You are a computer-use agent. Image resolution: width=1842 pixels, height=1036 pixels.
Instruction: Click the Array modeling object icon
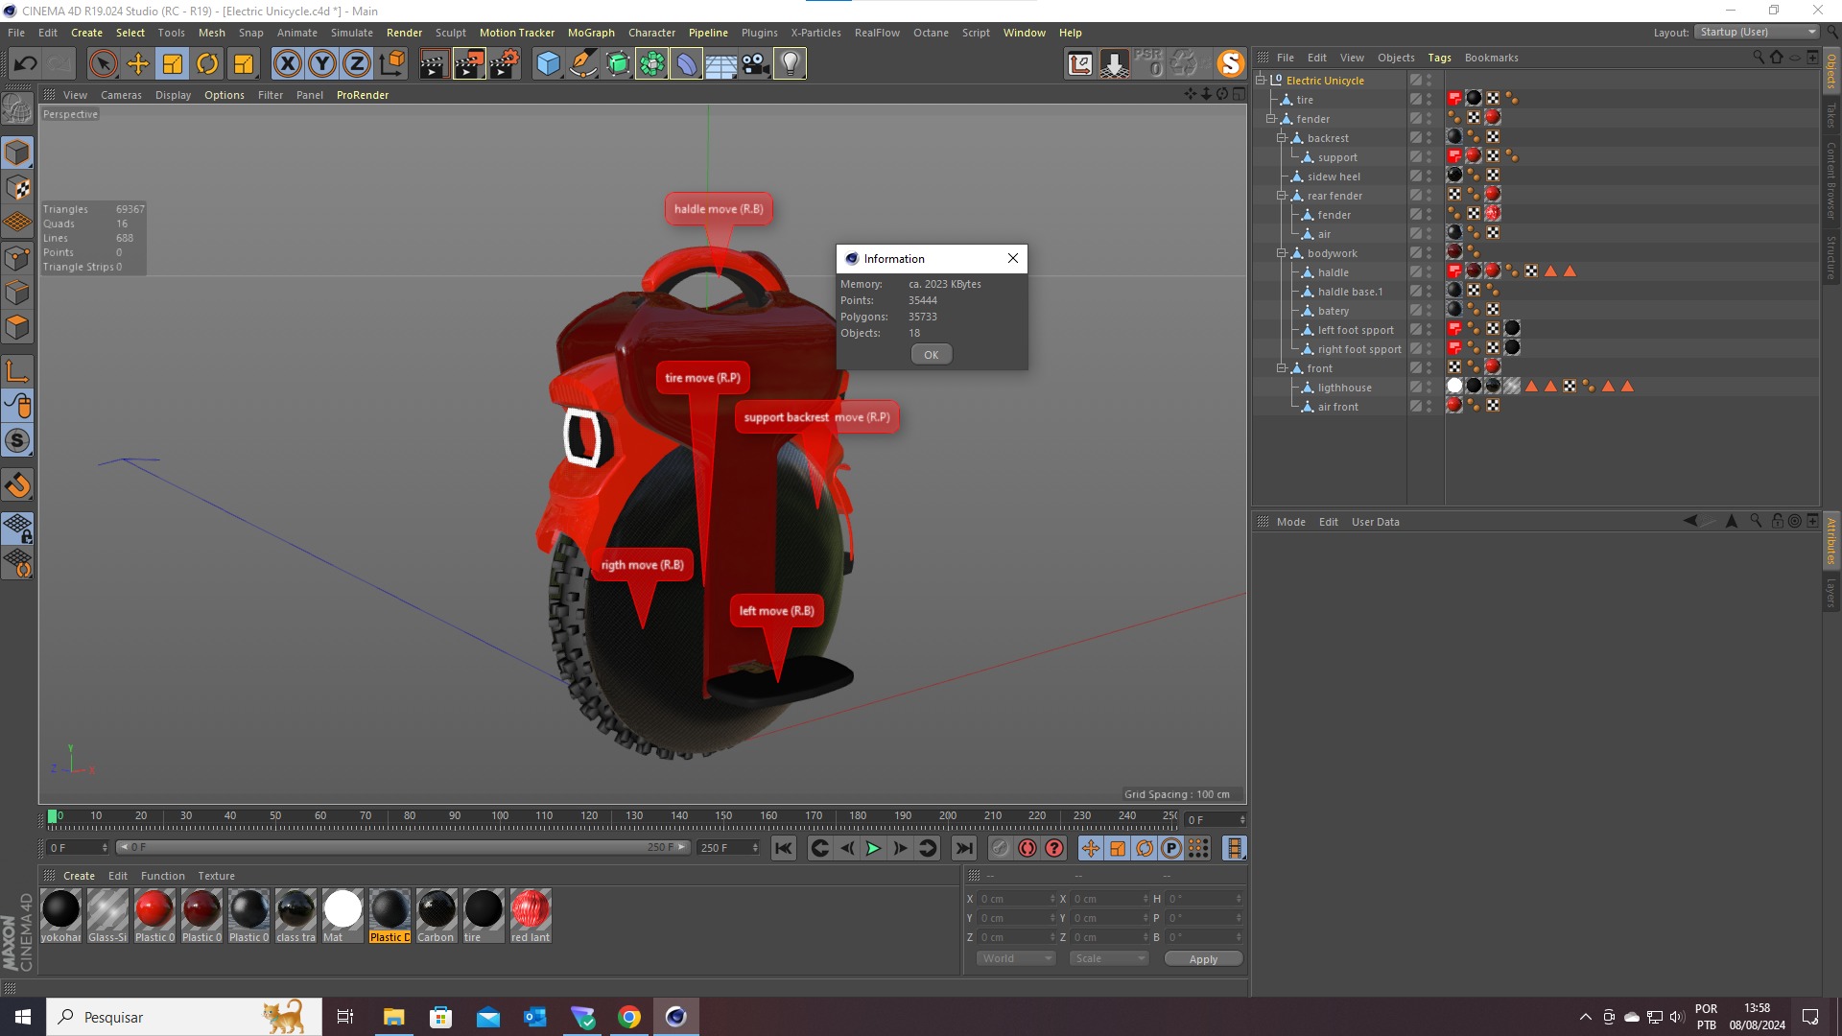[x=652, y=64]
